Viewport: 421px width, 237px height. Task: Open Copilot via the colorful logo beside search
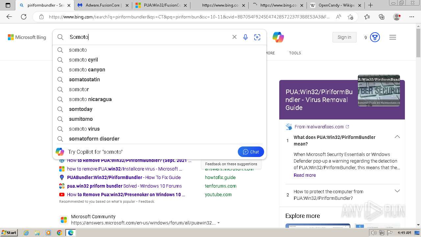278,37
